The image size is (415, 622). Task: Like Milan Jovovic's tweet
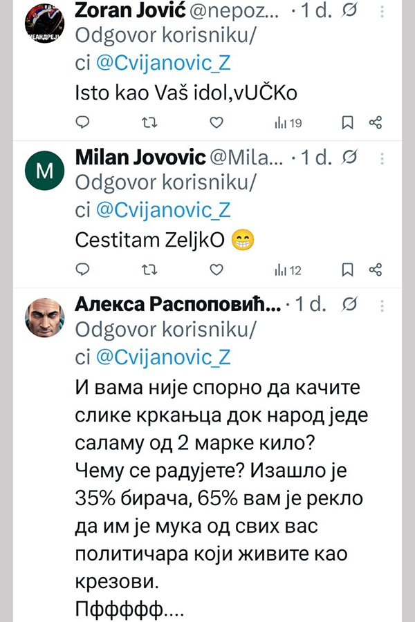216,270
